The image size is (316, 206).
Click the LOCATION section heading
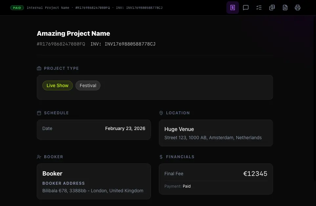click(x=178, y=113)
